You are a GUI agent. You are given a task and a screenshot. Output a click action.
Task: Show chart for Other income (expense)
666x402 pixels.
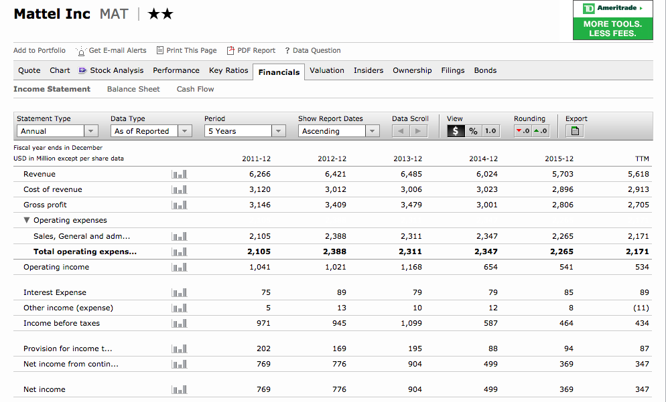click(180, 308)
